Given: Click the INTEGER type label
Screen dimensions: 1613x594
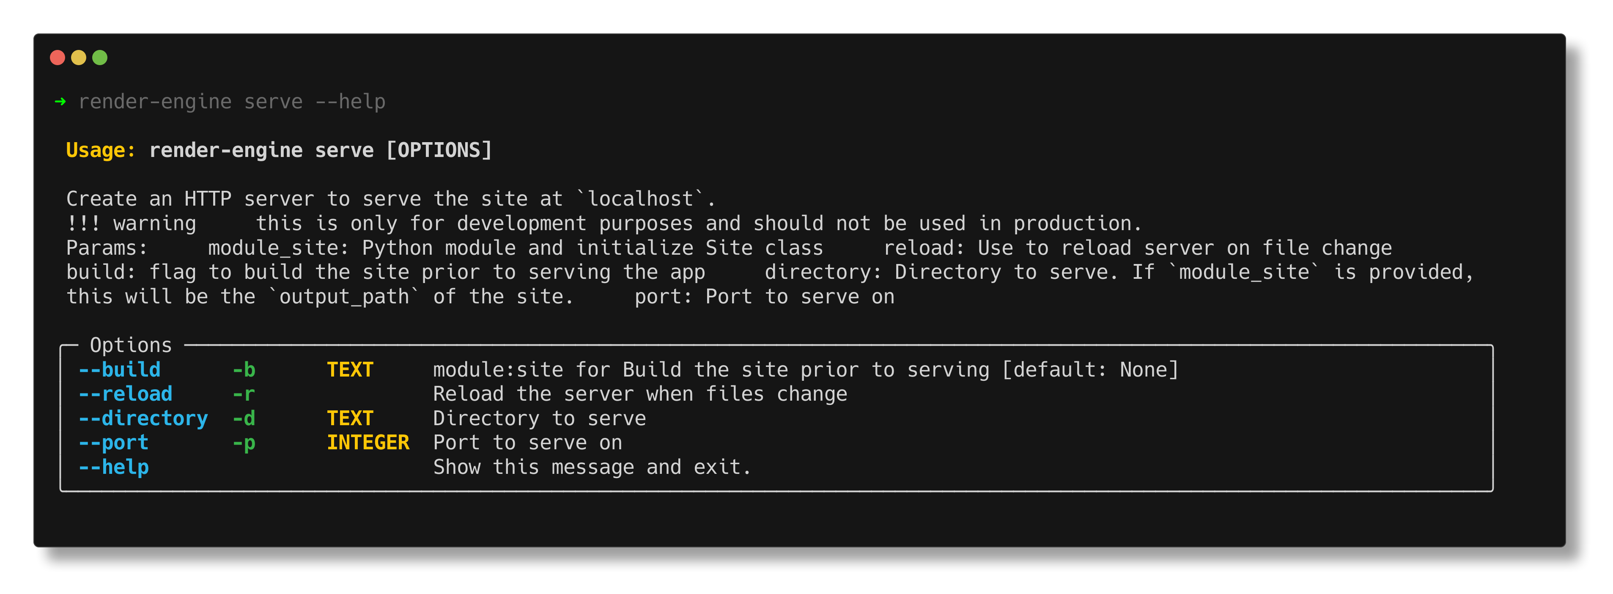Looking at the screenshot, I should 368,443.
